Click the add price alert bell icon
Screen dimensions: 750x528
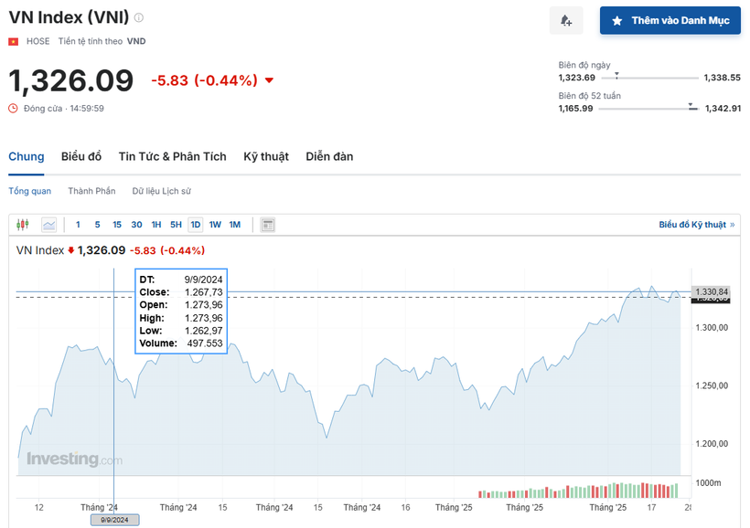point(566,20)
